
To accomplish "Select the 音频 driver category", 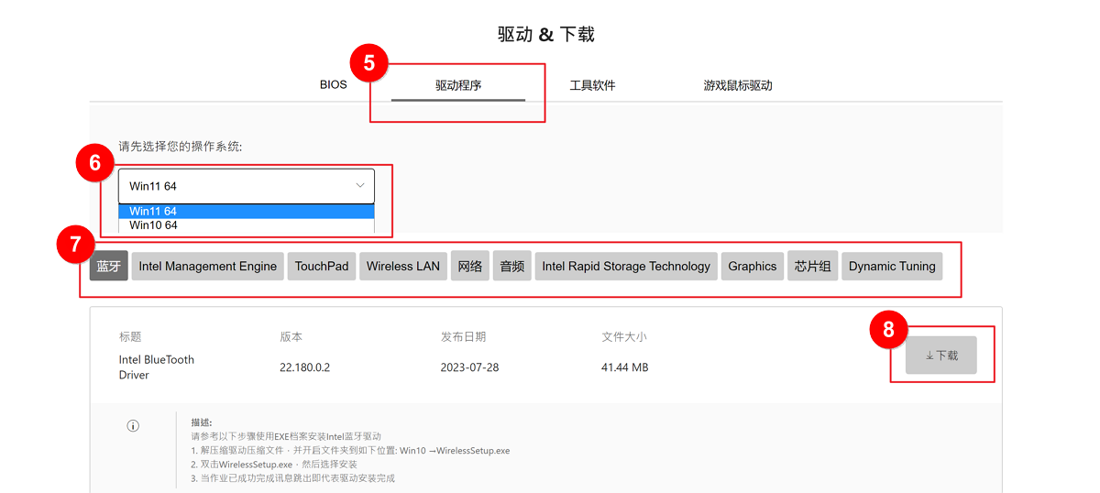I will coord(511,267).
